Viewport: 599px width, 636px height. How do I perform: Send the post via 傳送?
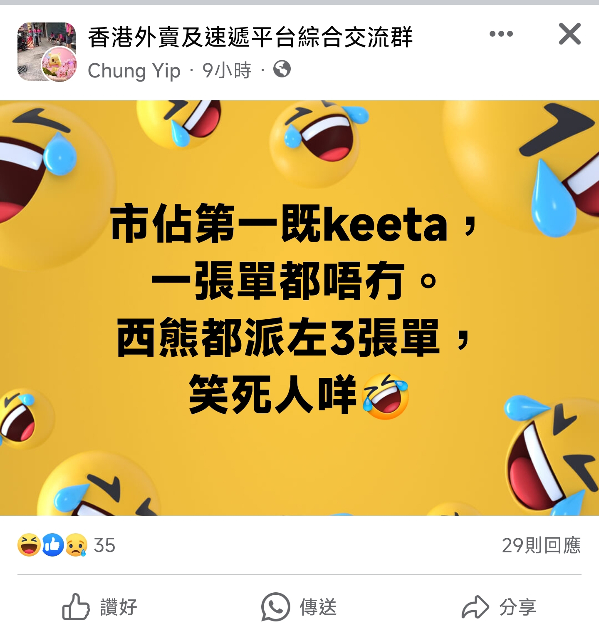(x=318, y=607)
